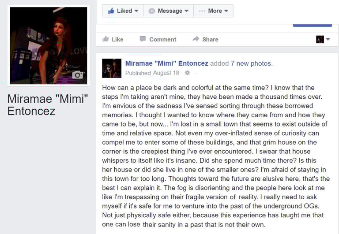The width and height of the screenshot is (339, 234).
Task: Expand the Liked dropdown arrow
Action: pos(136,11)
